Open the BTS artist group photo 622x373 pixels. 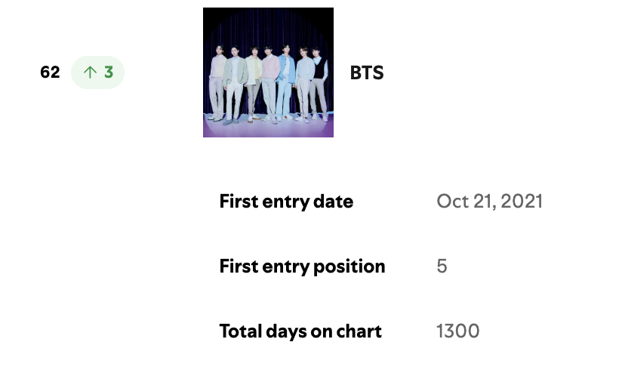click(x=268, y=72)
